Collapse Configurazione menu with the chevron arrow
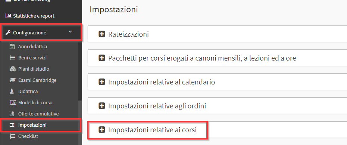Viewport: 347px width, 145px height. pyautogui.click(x=71, y=32)
